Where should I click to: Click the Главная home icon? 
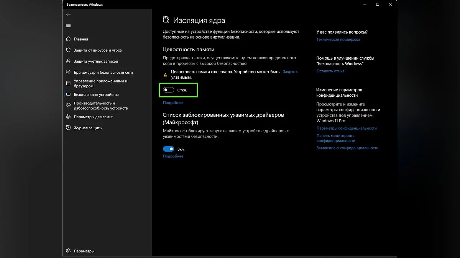point(69,39)
